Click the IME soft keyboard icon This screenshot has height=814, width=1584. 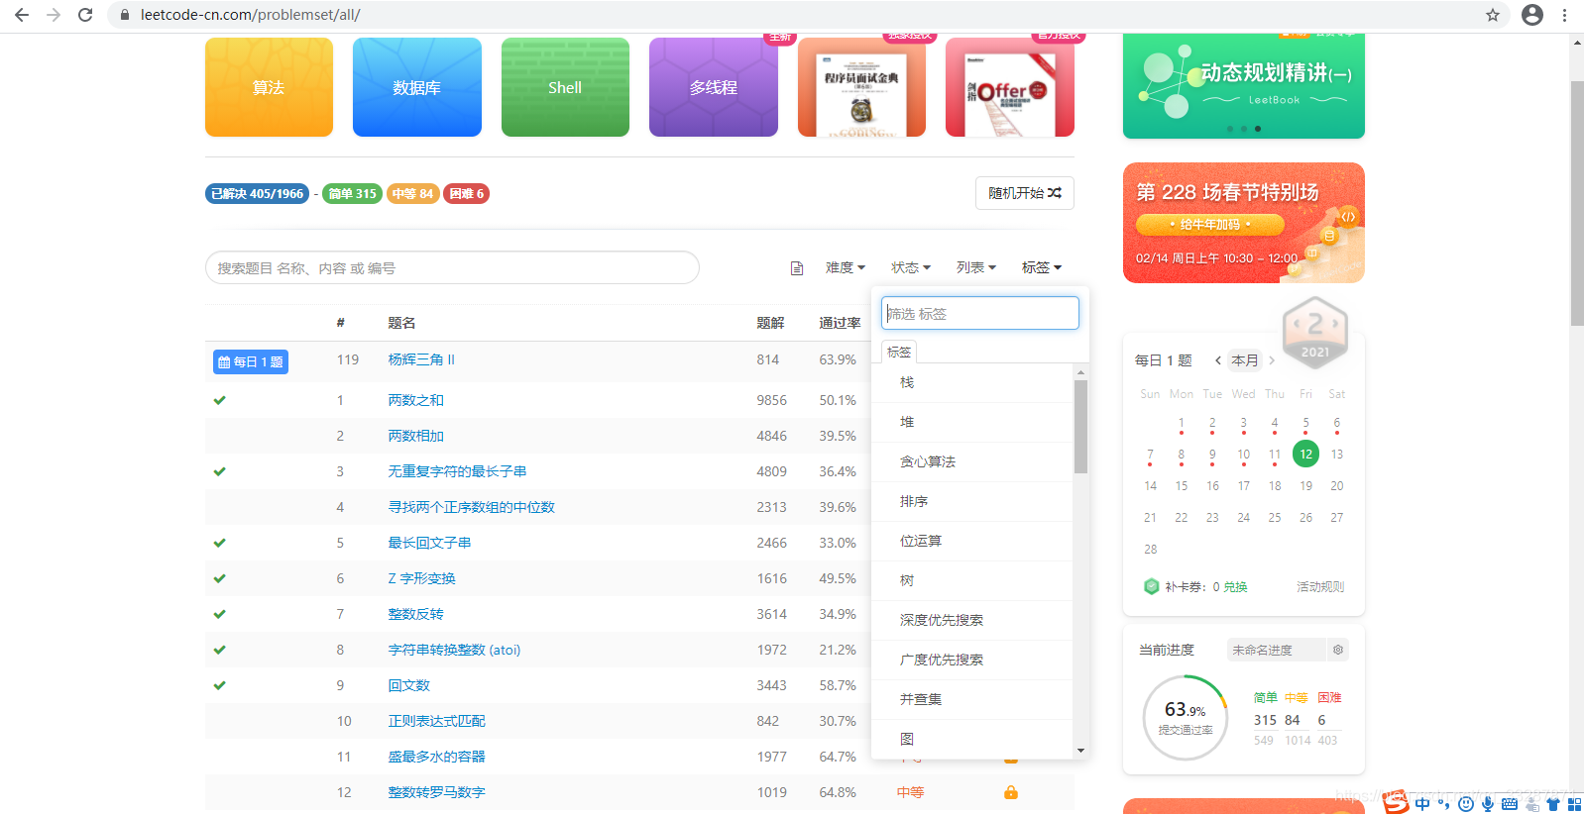pyautogui.click(x=1510, y=804)
